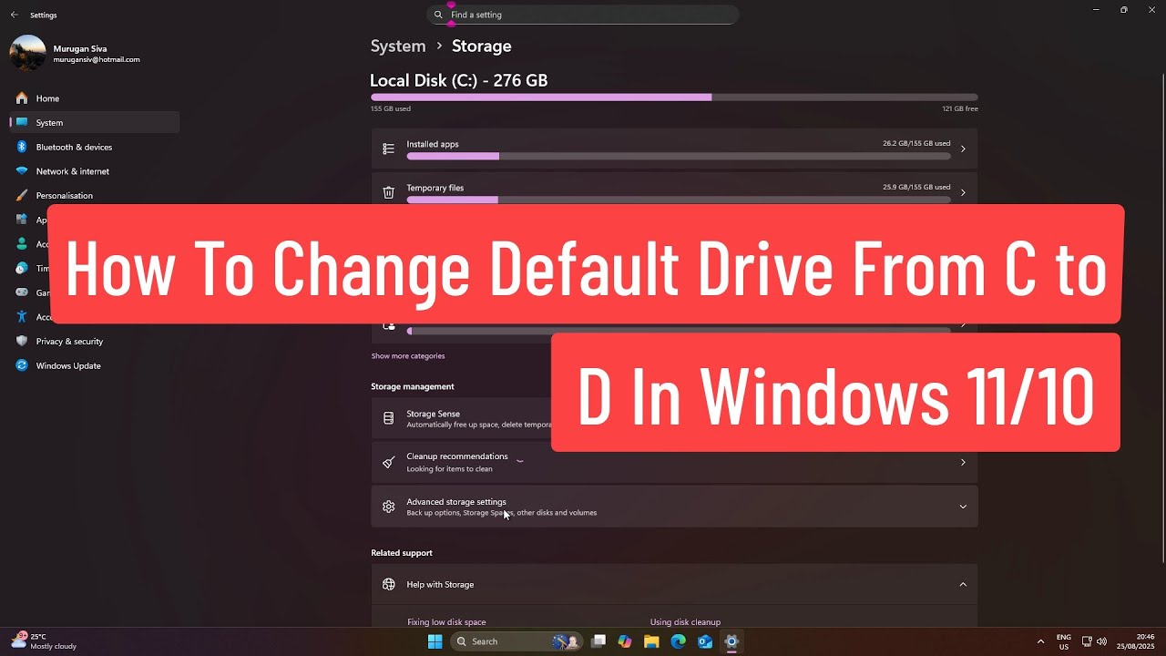Click System in the breadcrumb path
Image resolution: width=1166 pixels, height=656 pixels.
coord(398,46)
